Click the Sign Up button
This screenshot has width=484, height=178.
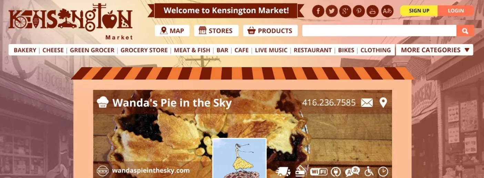(419, 11)
